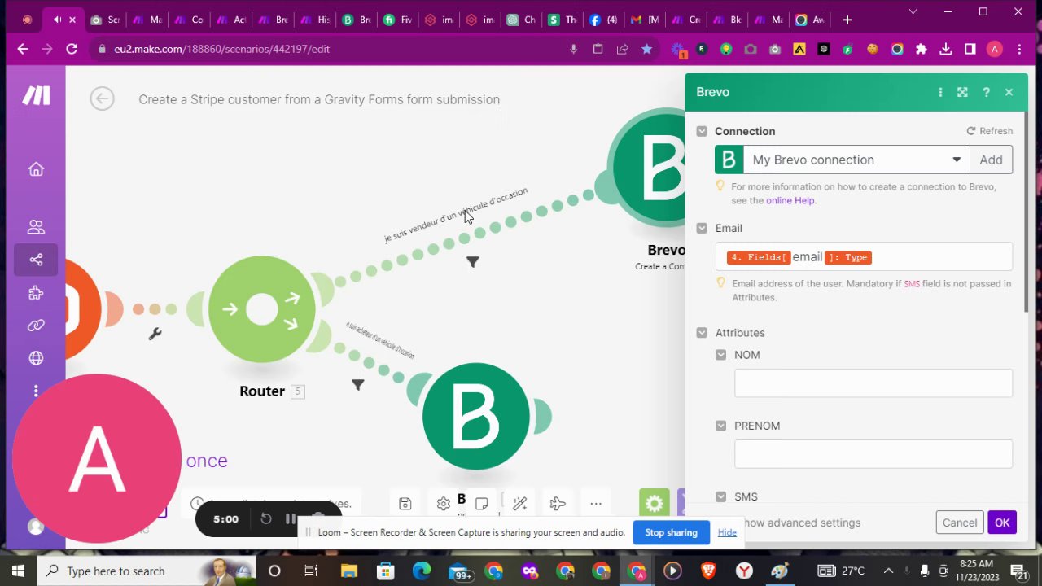
Task: Click the OK button
Action: [1002, 523]
